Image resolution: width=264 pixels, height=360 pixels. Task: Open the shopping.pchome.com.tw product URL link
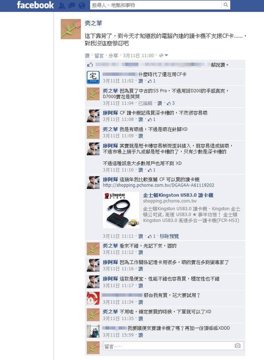pos(158,185)
